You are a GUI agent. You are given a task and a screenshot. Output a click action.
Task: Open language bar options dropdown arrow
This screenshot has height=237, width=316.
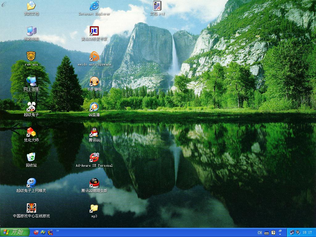280,235
